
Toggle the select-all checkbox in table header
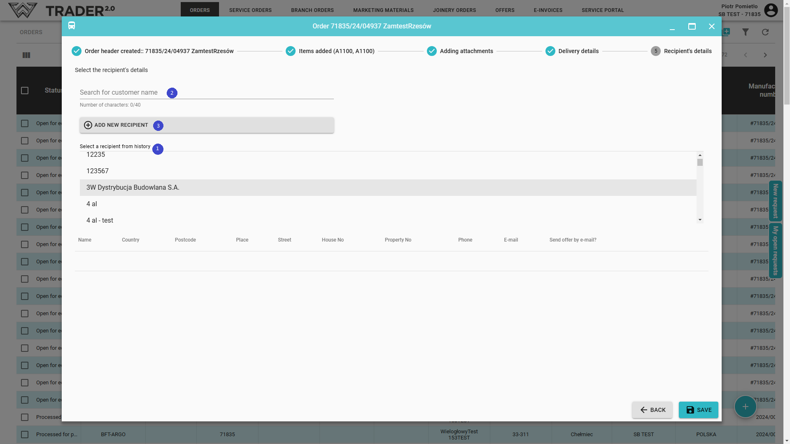[25, 91]
